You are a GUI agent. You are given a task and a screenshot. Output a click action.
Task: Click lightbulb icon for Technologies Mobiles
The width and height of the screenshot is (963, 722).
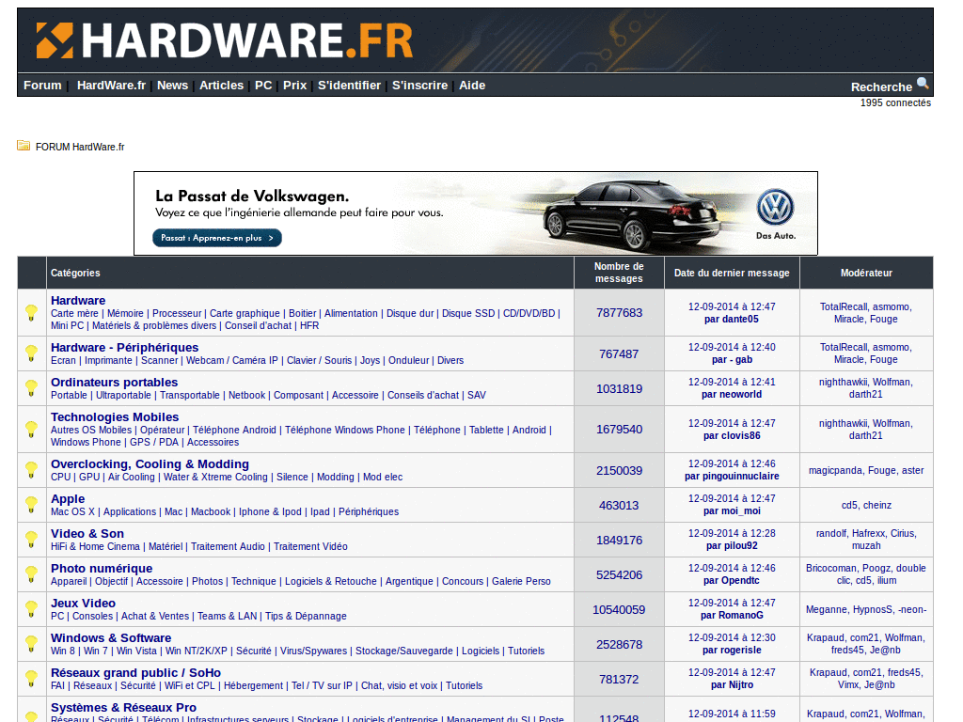31,429
